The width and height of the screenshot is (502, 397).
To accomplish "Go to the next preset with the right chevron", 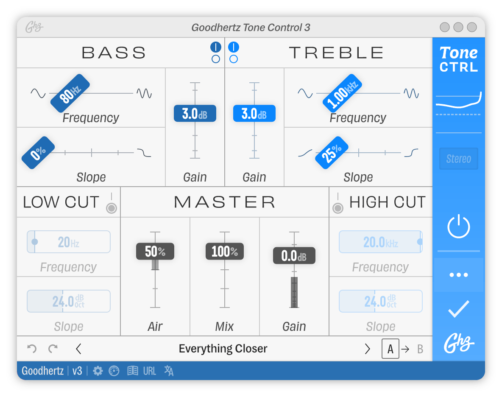I will coord(367,349).
